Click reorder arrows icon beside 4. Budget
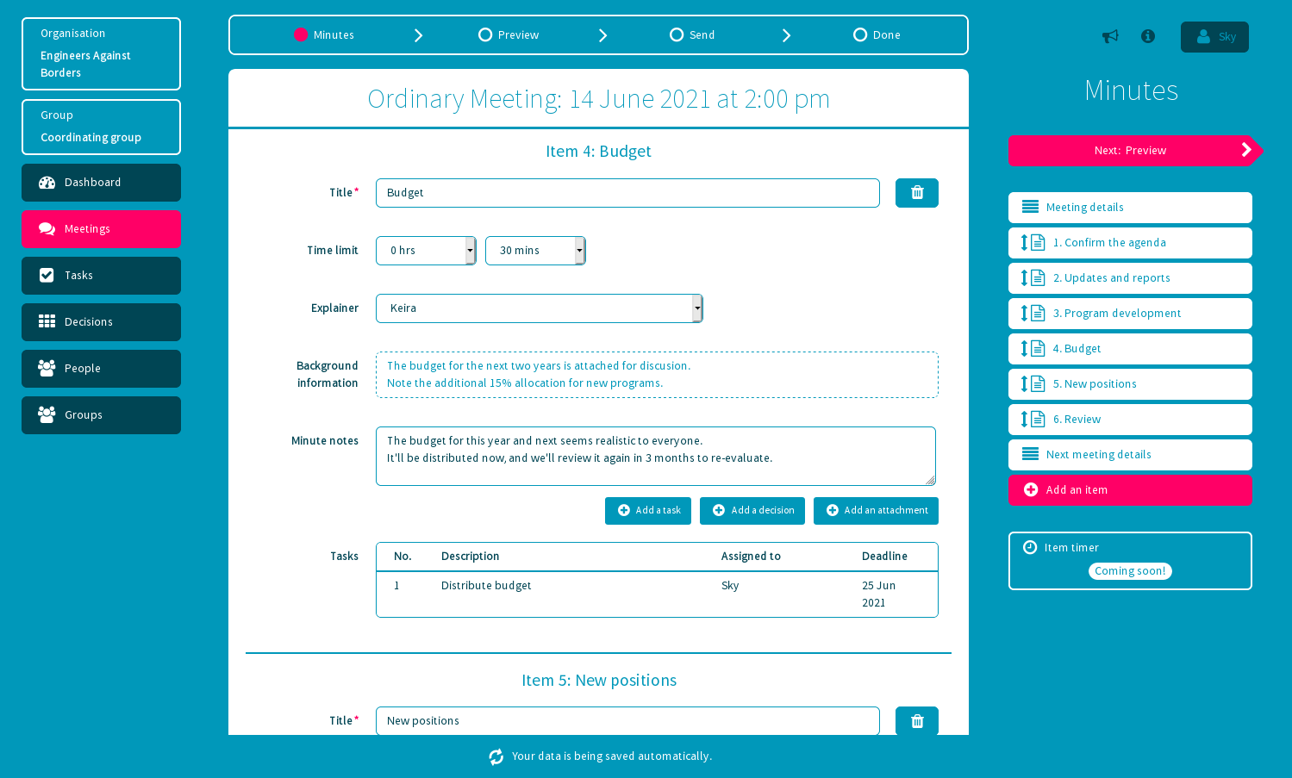 (x=1025, y=349)
